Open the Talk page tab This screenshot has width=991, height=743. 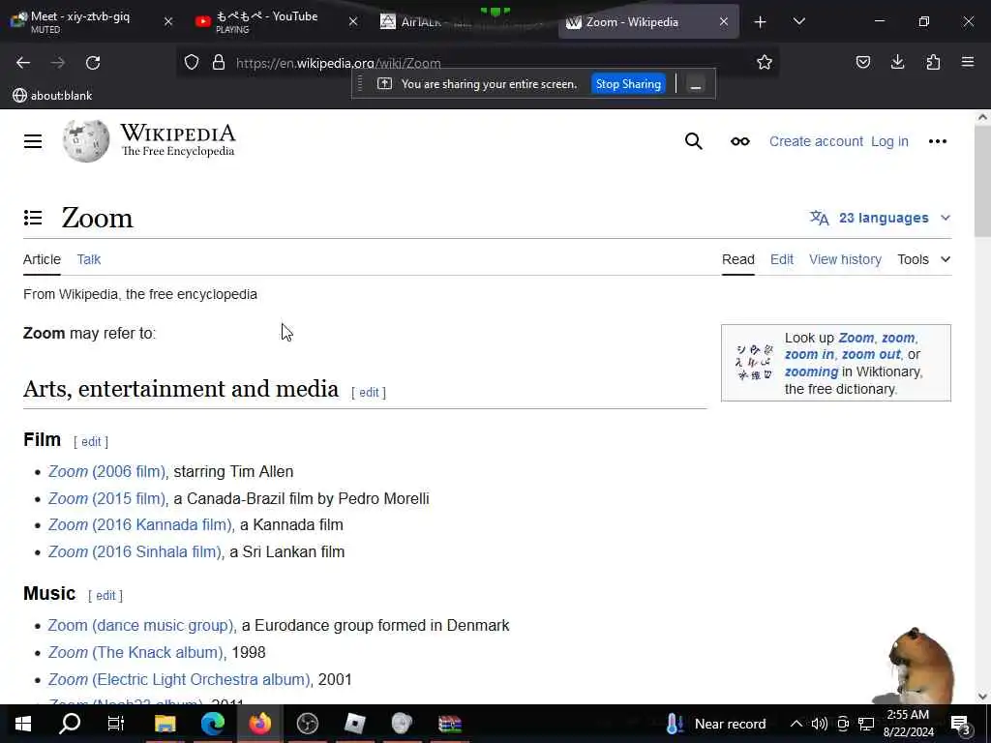pos(88,259)
